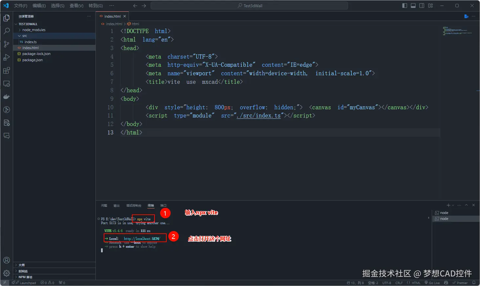Switch to the 端口 panel tab
This screenshot has width=480, height=286.
click(163, 206)
